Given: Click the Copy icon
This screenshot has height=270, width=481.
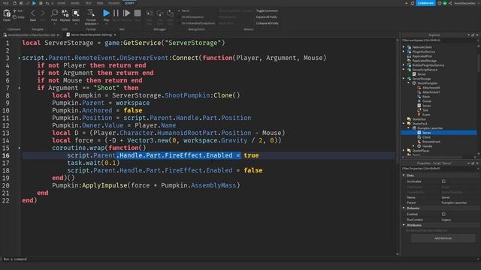Looking at the screenshot, I should 15,16.
